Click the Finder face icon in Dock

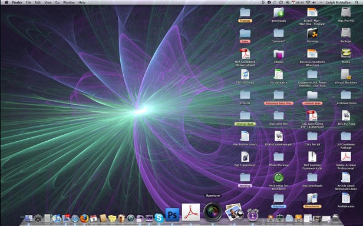28,218
